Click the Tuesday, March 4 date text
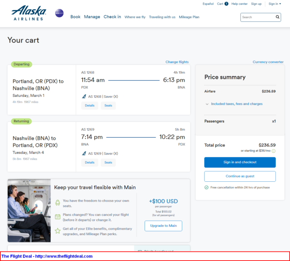The width and height of the screenshot is (290, 261). 28,152
